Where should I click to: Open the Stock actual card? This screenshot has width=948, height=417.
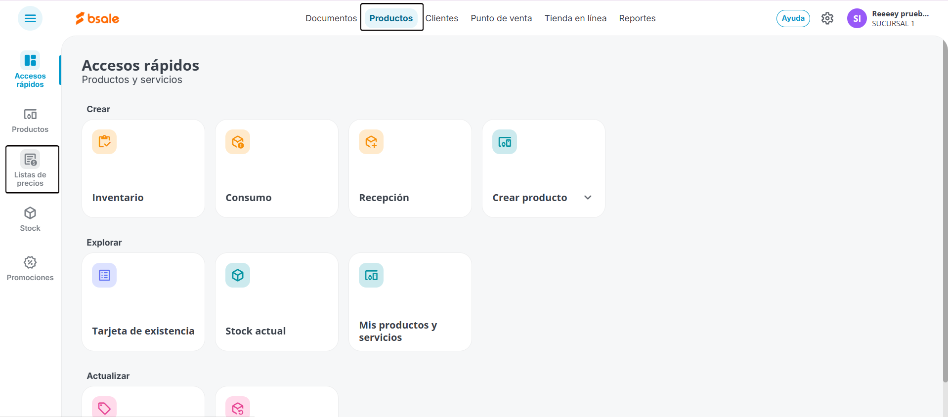(x=277, y=302)
